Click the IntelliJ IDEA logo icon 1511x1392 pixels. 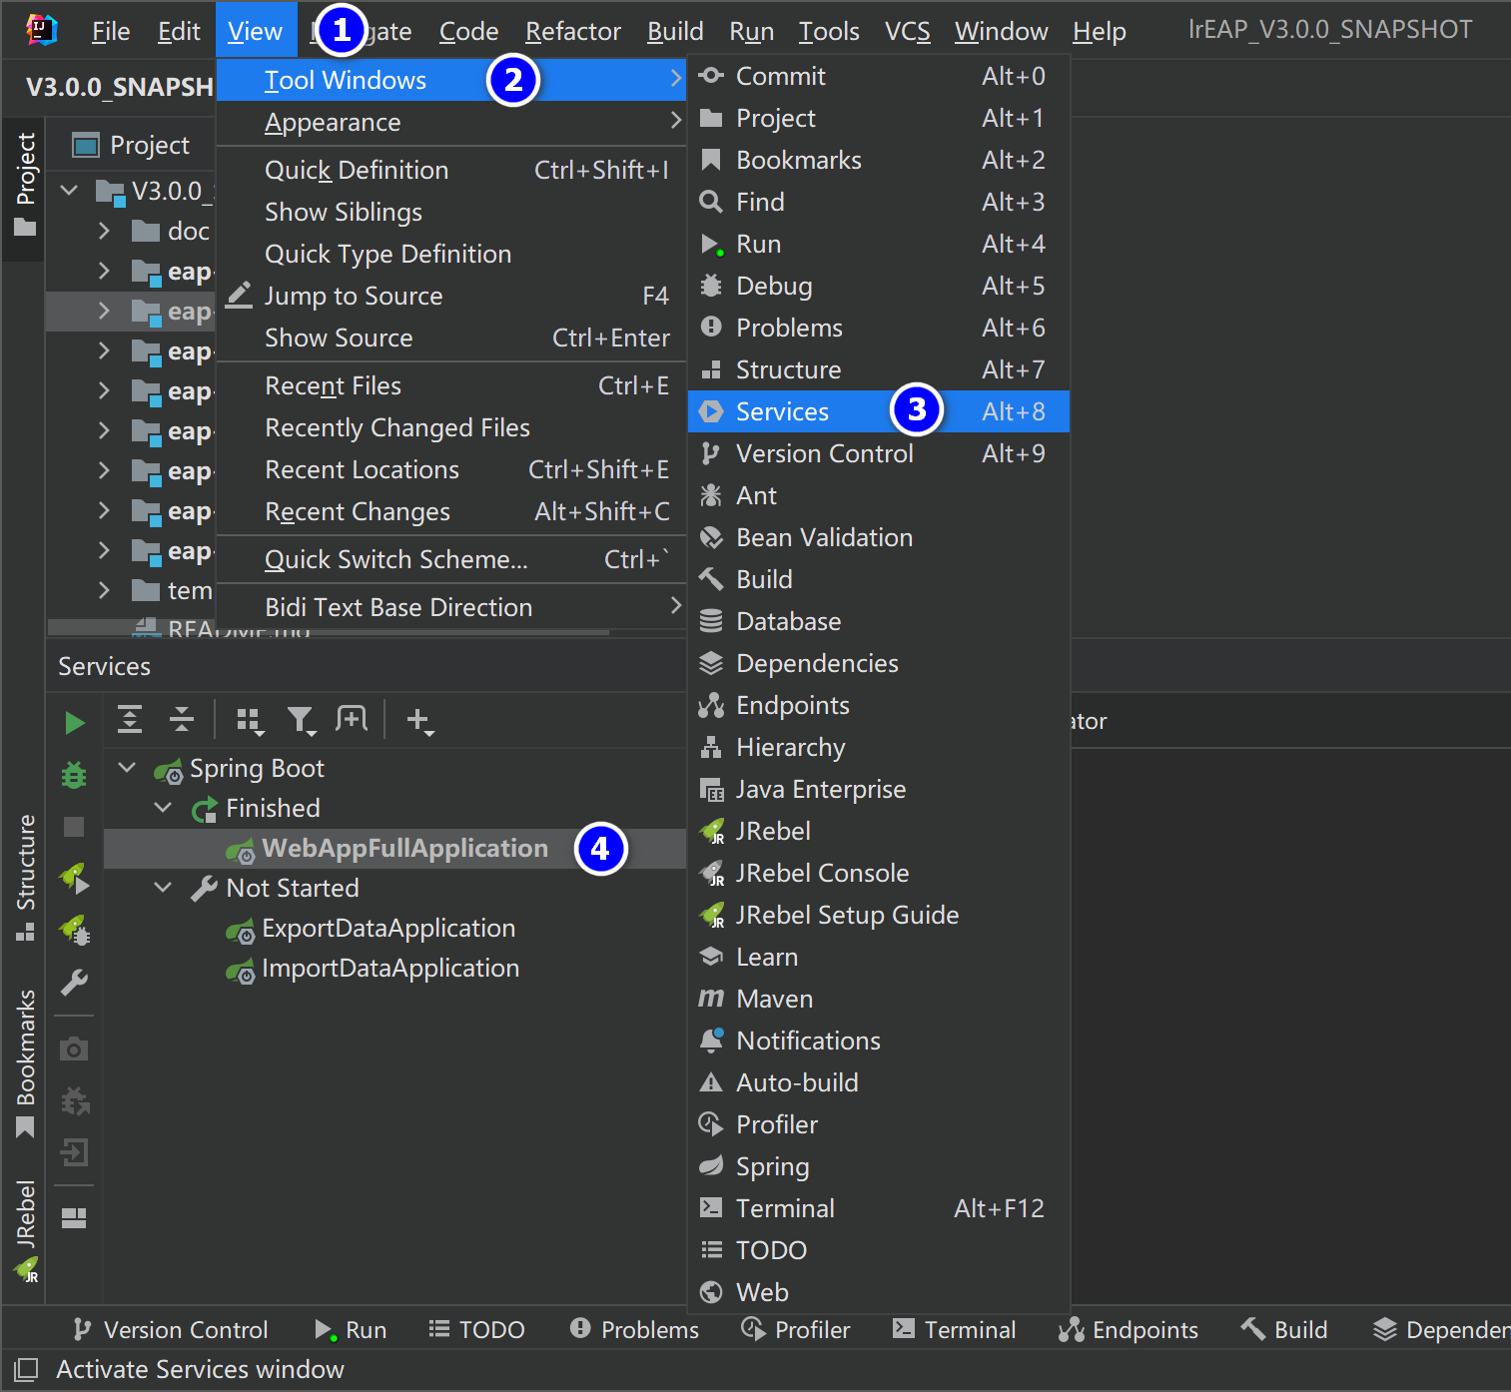(x=41, y=30)
